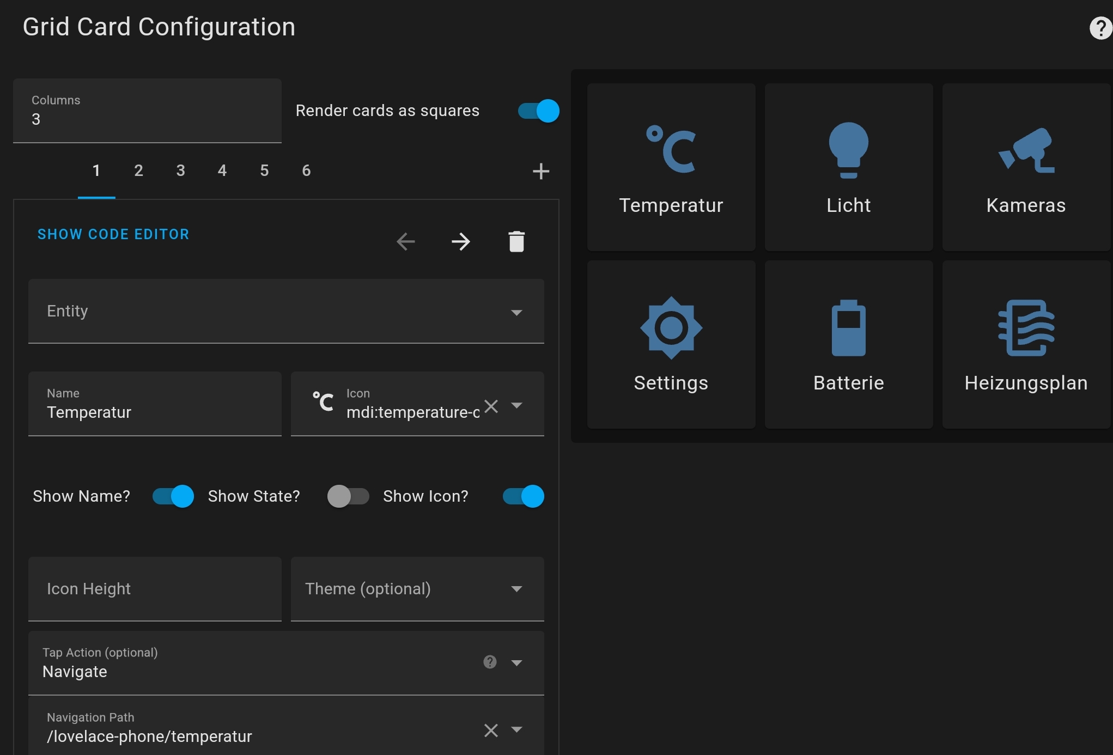Select card tab 6
Viewport: 1113px width, 755px height.
(306, 170)
